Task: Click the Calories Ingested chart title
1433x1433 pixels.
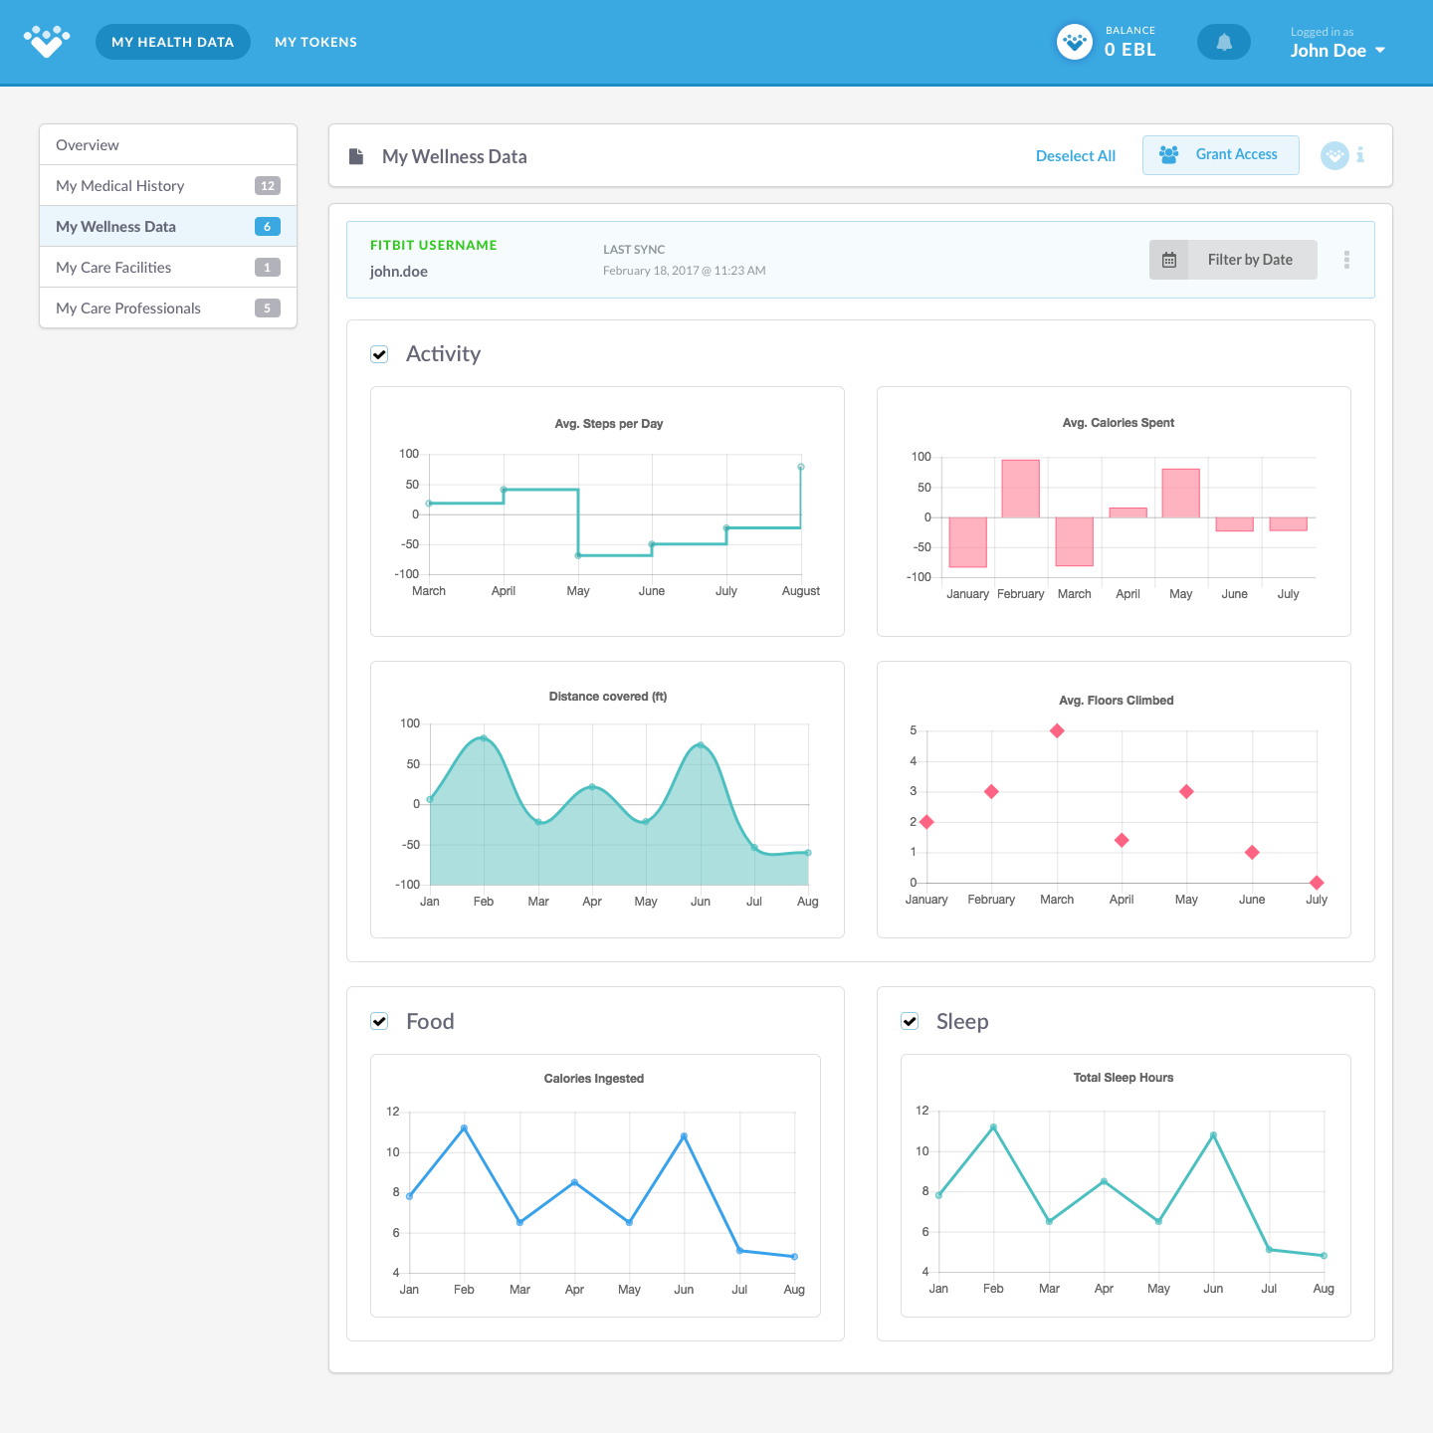Action: pos(594,1079)
